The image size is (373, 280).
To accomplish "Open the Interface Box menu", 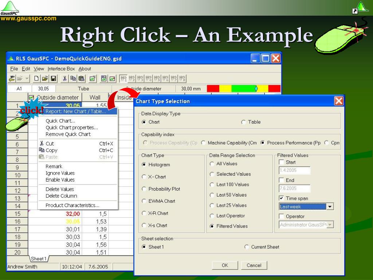I will 61,69.
